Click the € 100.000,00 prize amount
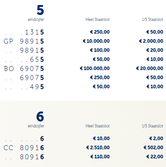This screenshot has width=166, height=167. click(95, 68)
